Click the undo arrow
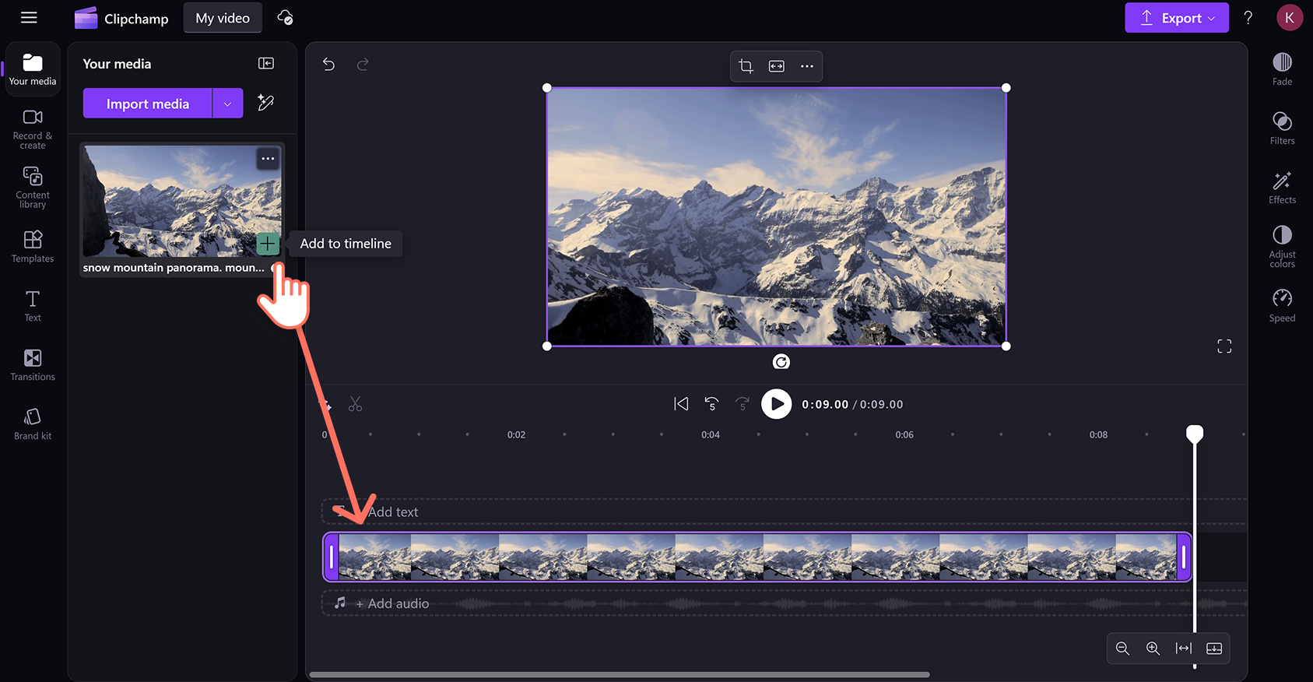Viewport: 1313px width, 682px height. [x=329, y=65]
